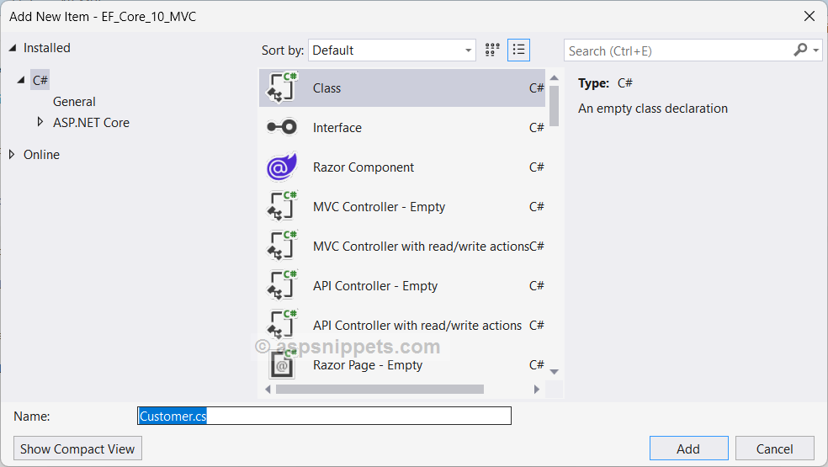Click the MVC Controller - Empty icon

pos(281,206)
